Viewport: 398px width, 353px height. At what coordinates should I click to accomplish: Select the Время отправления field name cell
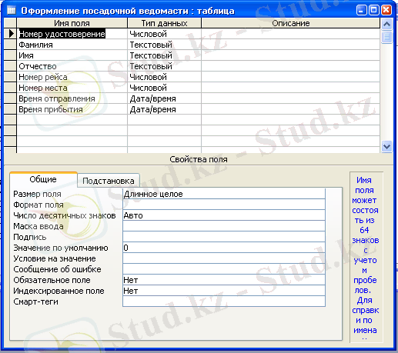point(72,98)
